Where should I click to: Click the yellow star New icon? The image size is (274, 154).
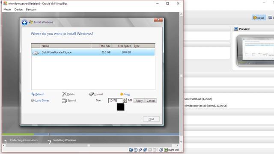122,94
